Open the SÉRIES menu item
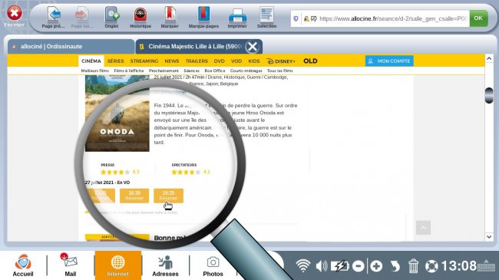Viewport: 499px width, 280px height. tap(115, 61)
